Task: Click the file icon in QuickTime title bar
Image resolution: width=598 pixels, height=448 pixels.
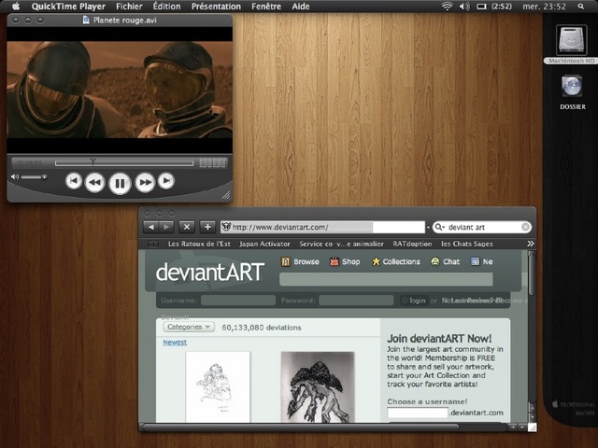Action: [x=86, y=21]
